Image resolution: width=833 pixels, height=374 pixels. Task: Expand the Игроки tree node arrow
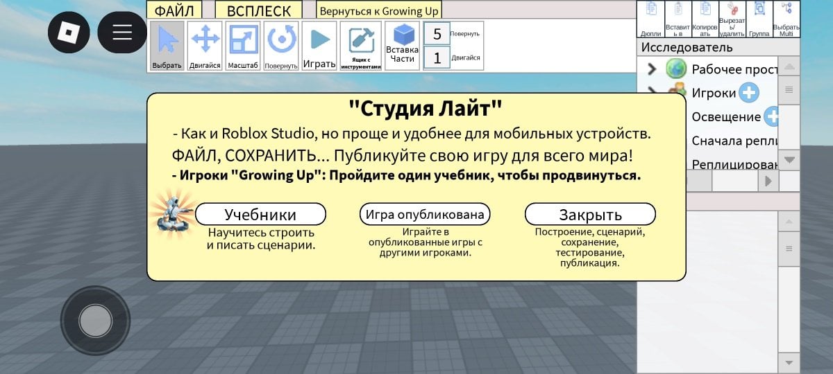click(651, 91)
